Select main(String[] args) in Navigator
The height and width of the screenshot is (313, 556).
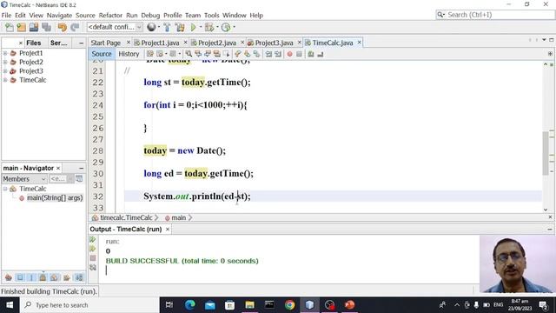55,198
